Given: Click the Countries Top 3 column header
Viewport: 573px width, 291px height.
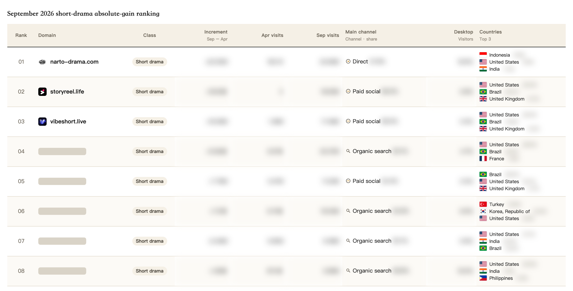Looking at the screenshot, I should click(490, 35).
